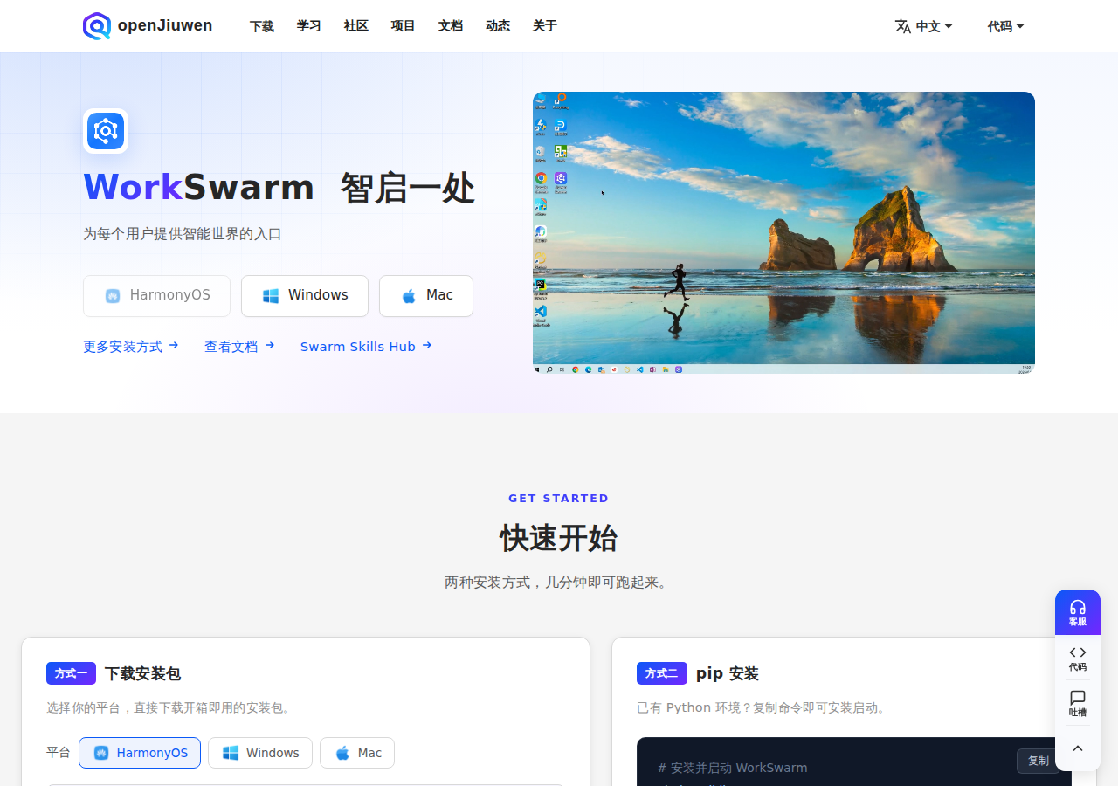
Task: Follow the 更多安装方式 link
Action: tap(131, 347)
